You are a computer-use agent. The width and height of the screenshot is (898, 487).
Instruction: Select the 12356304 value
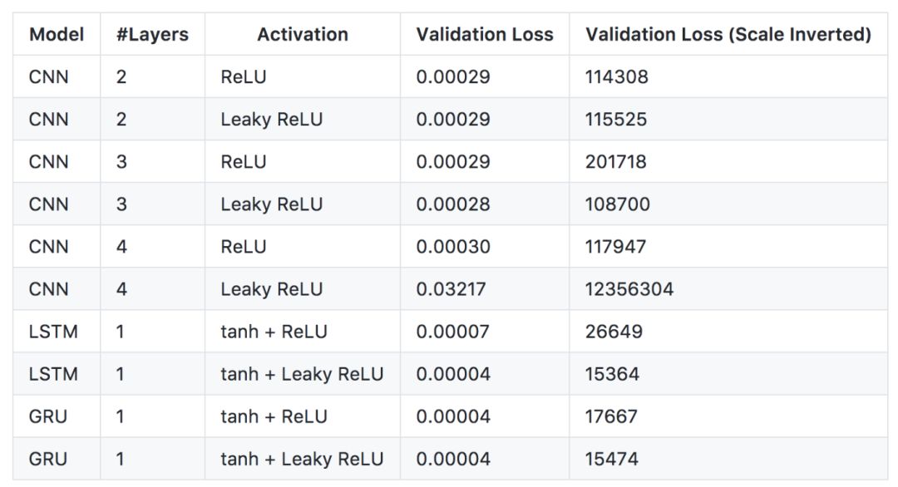click(629, 289)
